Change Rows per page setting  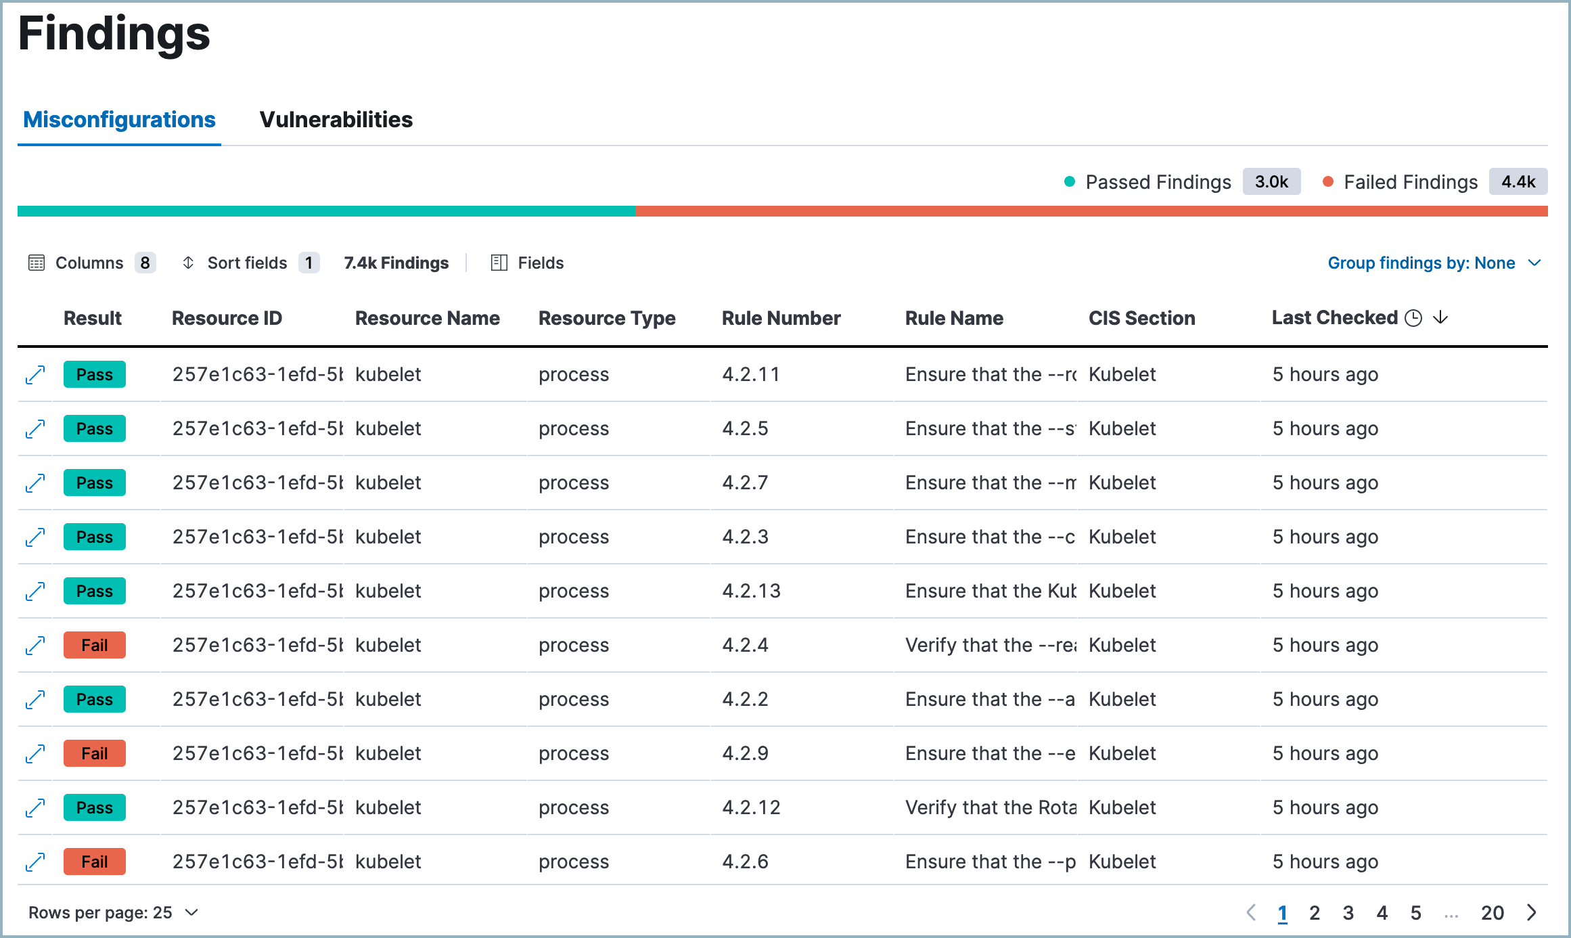(113, 912)
